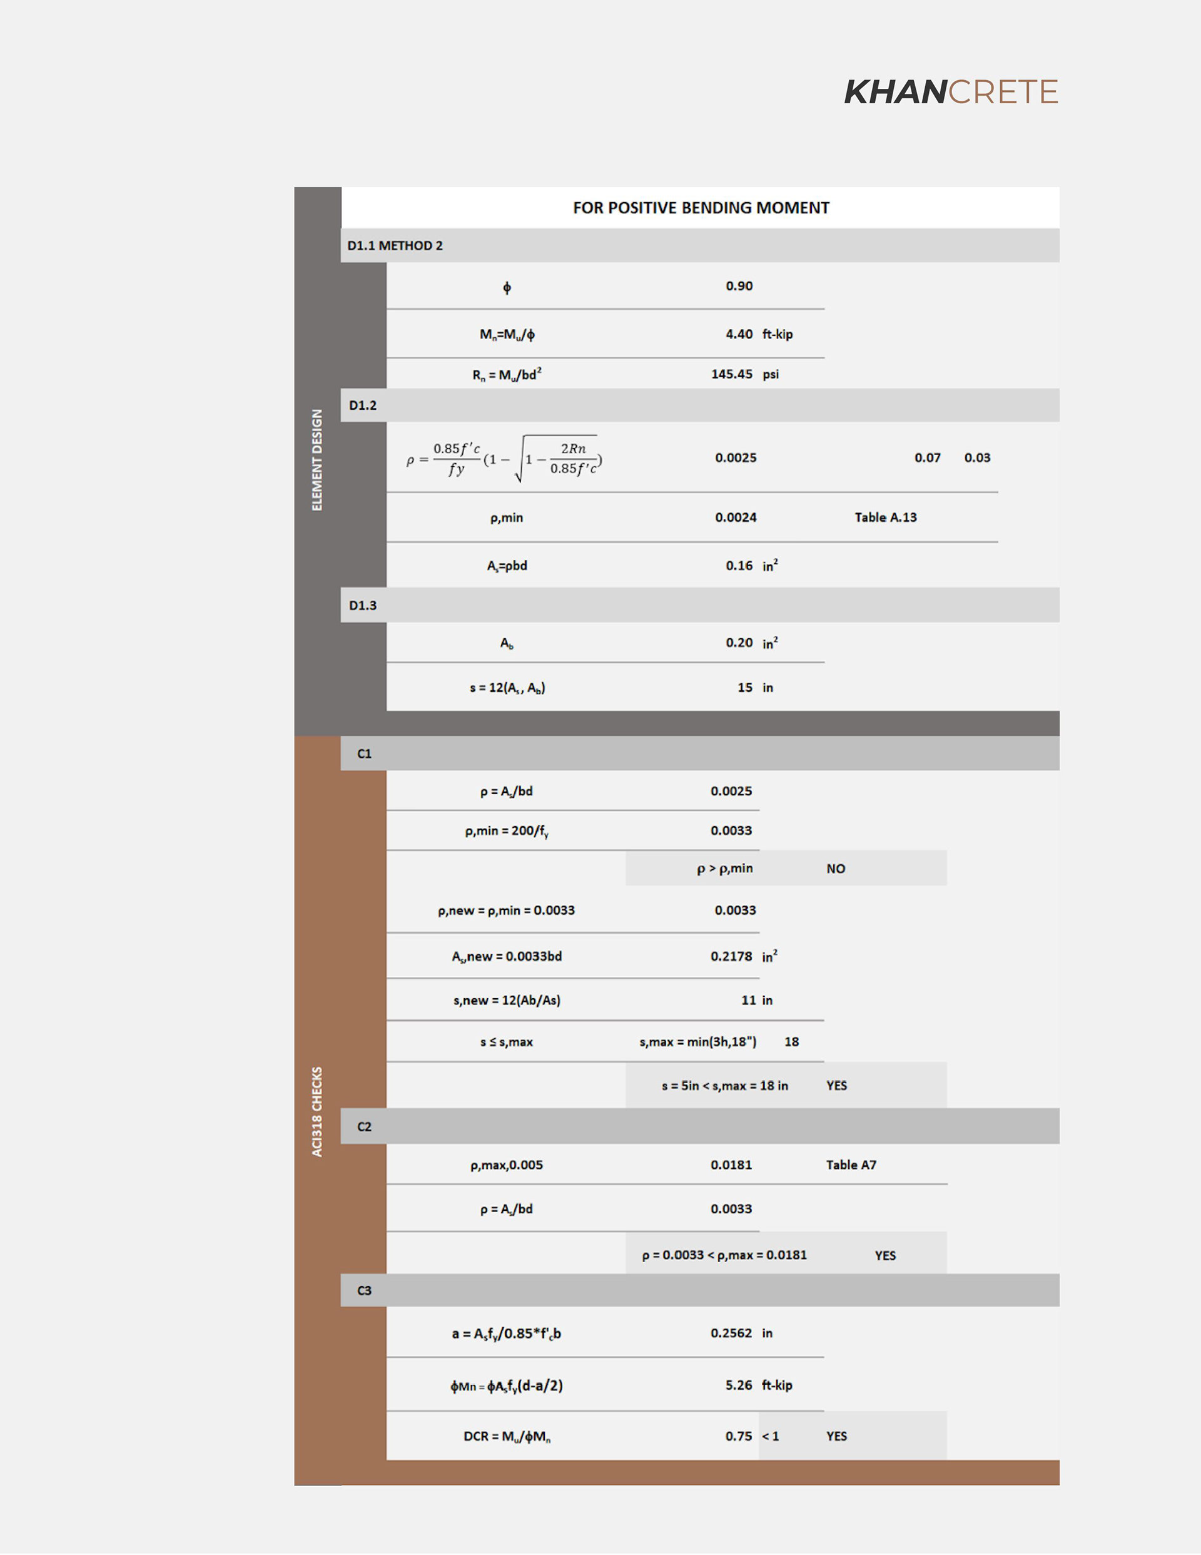This screenshot has width=1201, height=1555.
Task: Click the C3 section header
Action: (x=365, y=1290)
